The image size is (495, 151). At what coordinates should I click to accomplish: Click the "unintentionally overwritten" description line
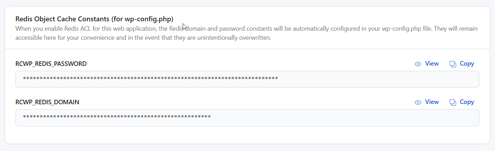pyautogui.click(x=143, y=38)
